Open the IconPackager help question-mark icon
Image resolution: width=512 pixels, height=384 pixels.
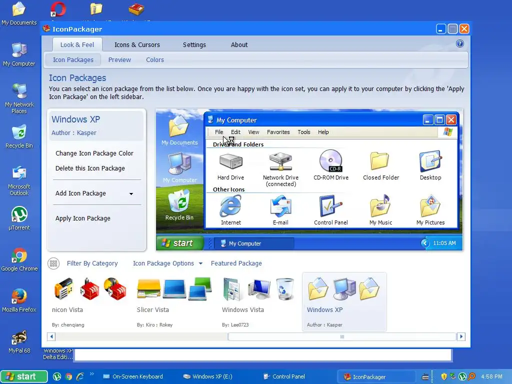click(460, 44)
